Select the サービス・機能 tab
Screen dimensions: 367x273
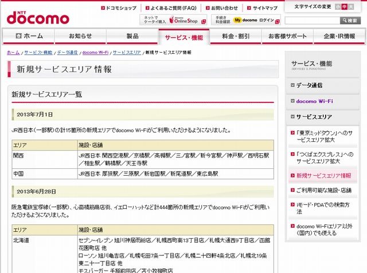tap(184, 37)
